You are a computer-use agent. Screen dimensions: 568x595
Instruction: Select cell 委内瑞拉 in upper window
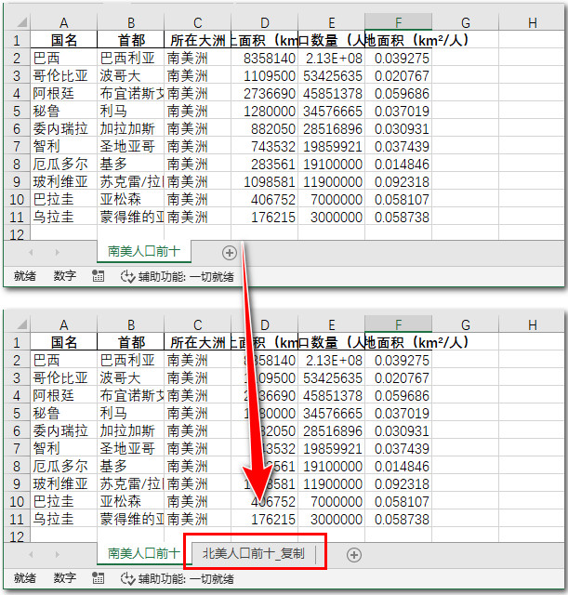click(64, 128)
